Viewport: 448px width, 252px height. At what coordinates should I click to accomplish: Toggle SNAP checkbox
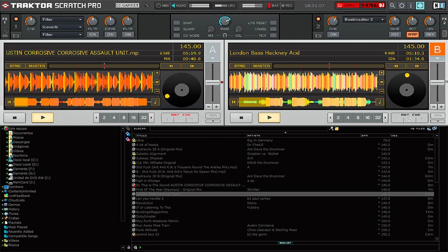click(x=177, y=23)
